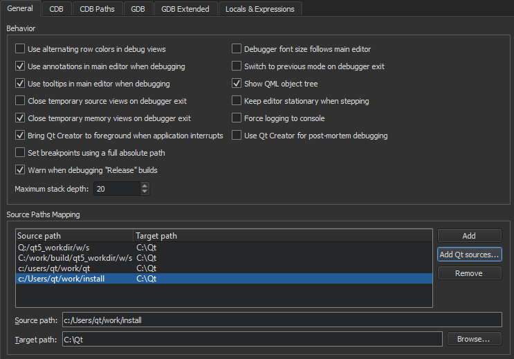Viewport: 514px width, 359px height.
Task: Enable Use Qt Creator for post-mortem debugging
Action: point(237,136)
